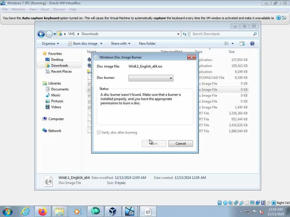Screen dimensions: 290x217
Task: Refresh the Downloads folder view
Action: pos(185,34)
